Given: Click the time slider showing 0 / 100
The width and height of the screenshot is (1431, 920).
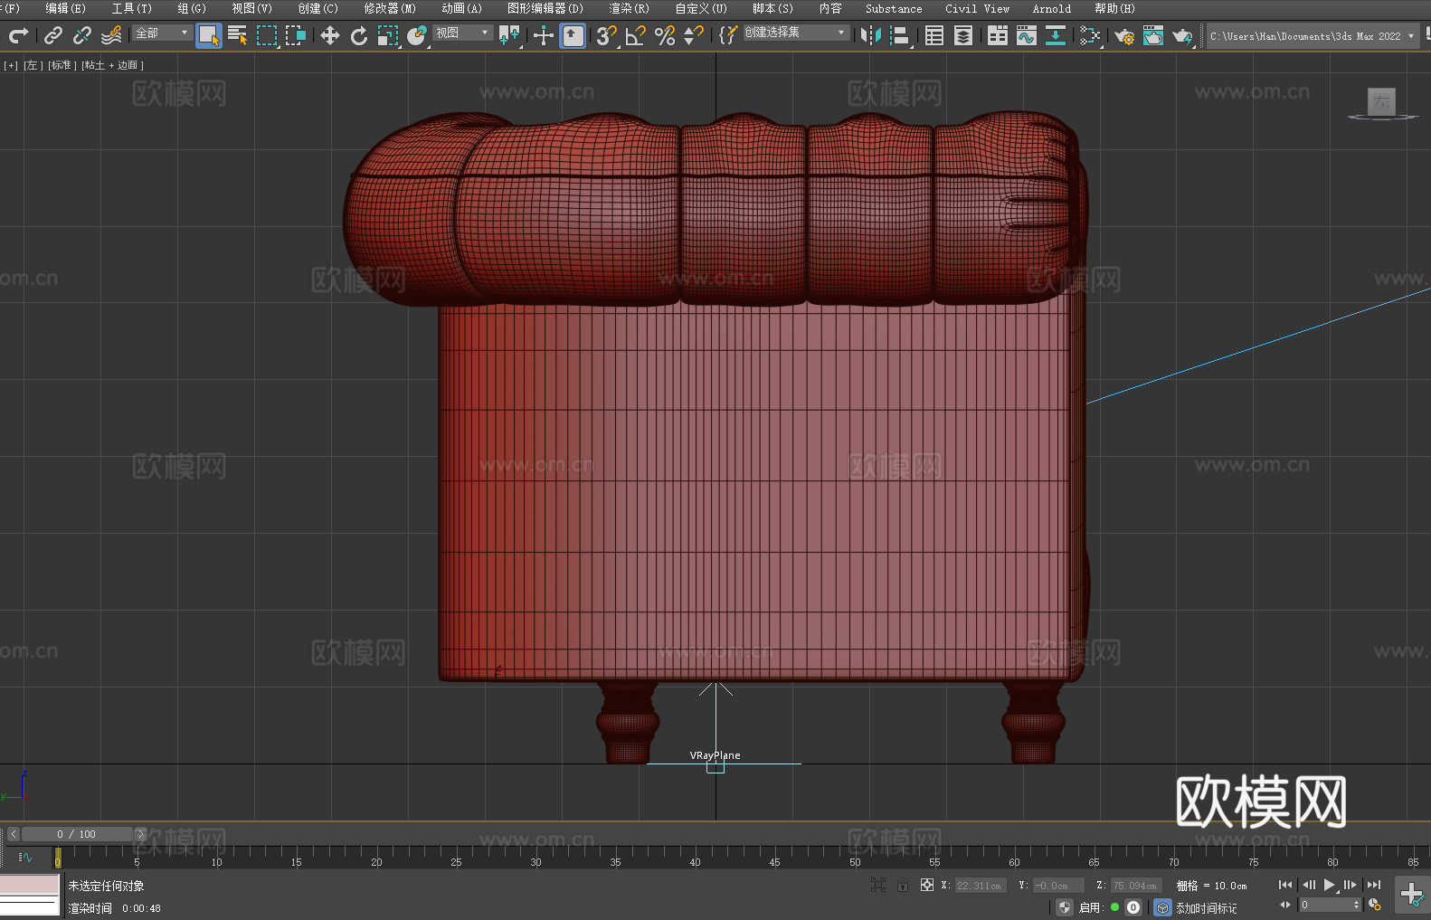Looking at the screenshot, I should 76,834.
